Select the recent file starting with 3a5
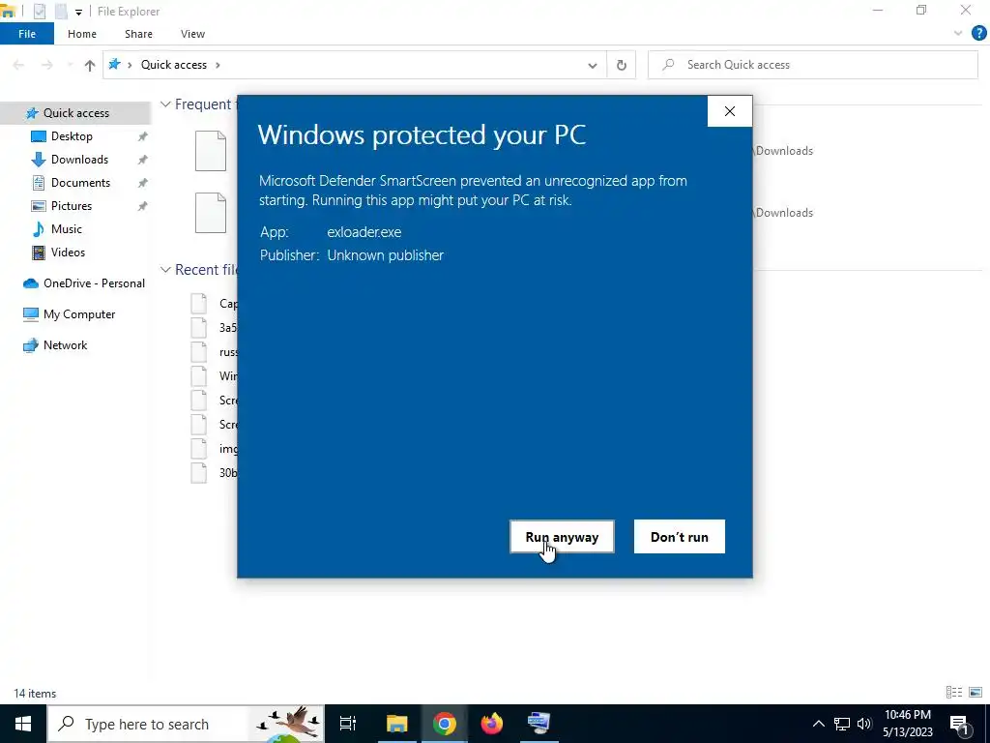 tap(215, 327)
